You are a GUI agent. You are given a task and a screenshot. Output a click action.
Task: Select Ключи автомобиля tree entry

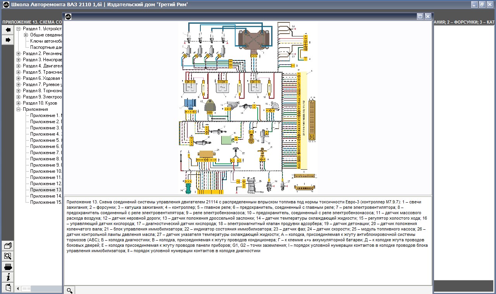pyautogui.click(x=46, y=41)
